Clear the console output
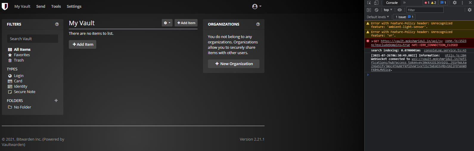Image resolution: width=474 pixels, height=151 pixels. pos(377,10)
